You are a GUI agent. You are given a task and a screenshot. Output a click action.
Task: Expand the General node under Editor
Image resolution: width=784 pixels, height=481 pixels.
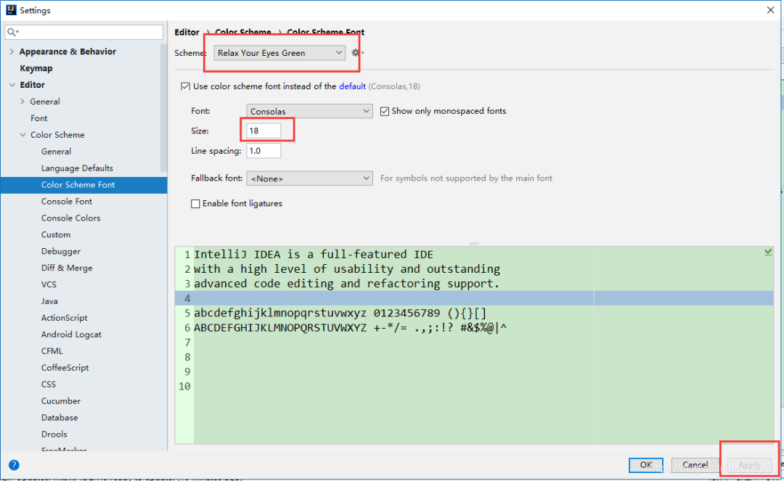24,101
